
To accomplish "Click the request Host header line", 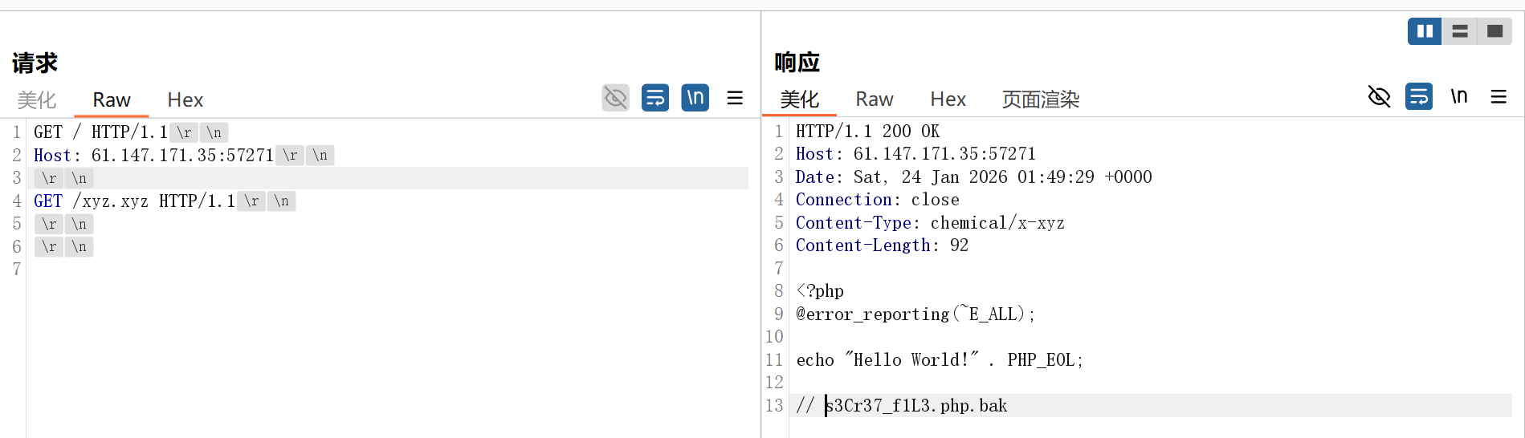I will [153, 155].
